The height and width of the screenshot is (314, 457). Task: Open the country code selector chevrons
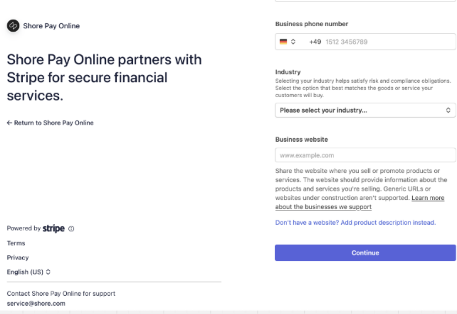pyautogui.click(x=293, y=42)
